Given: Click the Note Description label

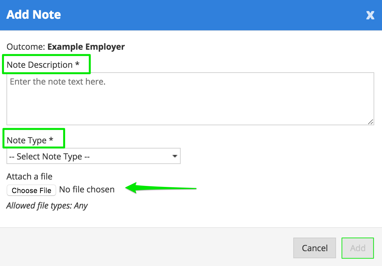Looking at the screenshot, I should 39,65.
